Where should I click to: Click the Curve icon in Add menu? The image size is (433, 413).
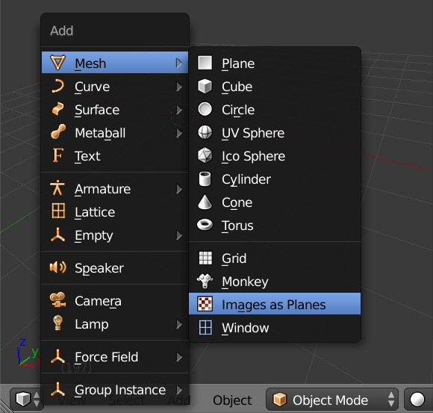click(x=58, y=86)
